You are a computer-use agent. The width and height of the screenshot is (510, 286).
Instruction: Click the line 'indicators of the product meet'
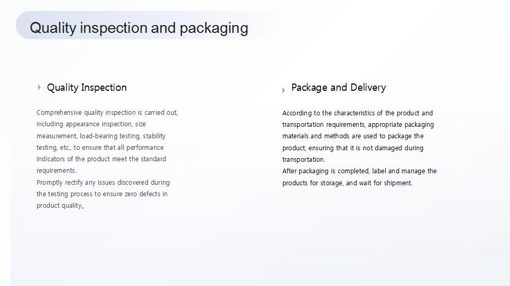point(101,159)
